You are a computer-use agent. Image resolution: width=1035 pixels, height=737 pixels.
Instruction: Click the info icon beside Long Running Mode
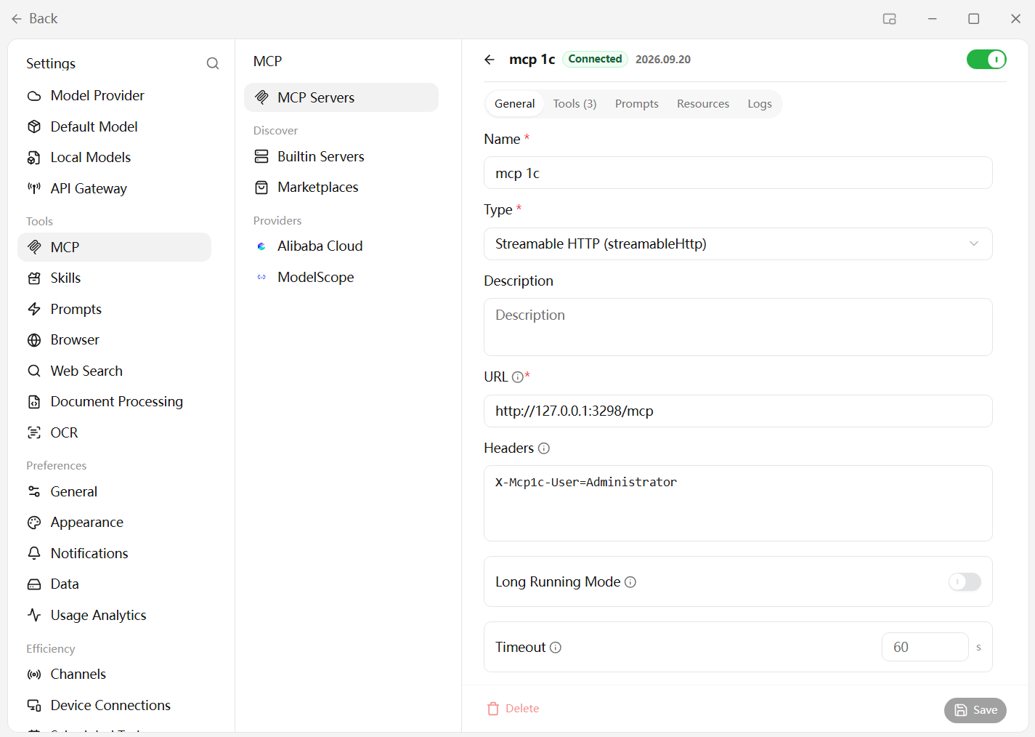(630, 582)
